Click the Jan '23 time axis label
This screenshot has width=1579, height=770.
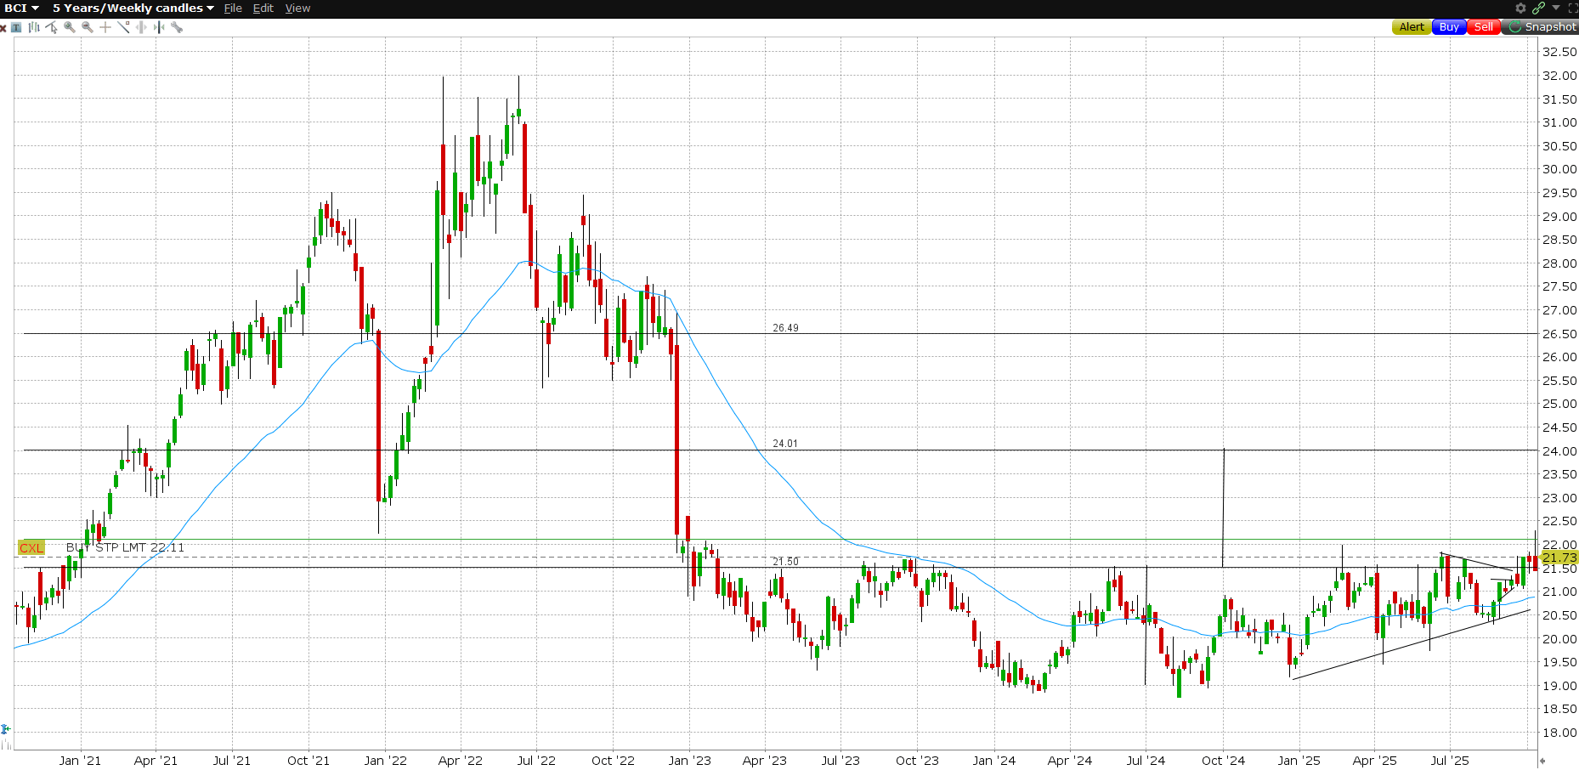[689, 761]
